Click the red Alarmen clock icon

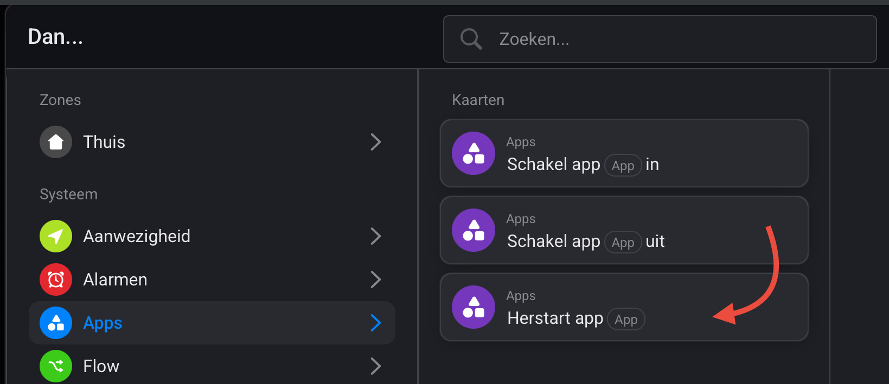pos(56,279)
